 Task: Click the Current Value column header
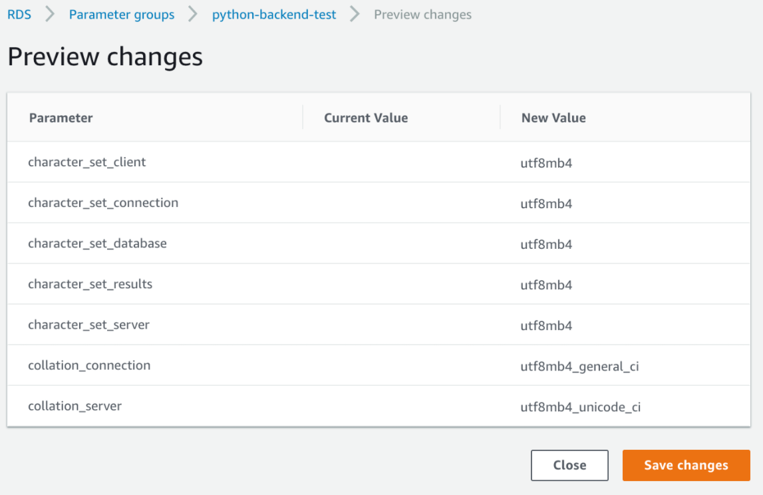tap(366, 118)
